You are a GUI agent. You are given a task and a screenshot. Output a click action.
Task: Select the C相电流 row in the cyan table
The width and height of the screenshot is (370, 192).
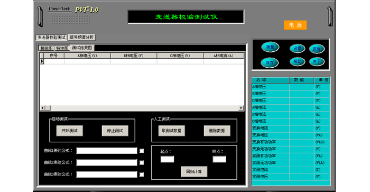pos(291,121)
